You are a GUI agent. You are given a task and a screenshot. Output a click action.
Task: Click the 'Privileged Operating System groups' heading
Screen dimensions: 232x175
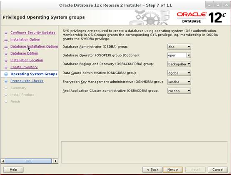44,17
